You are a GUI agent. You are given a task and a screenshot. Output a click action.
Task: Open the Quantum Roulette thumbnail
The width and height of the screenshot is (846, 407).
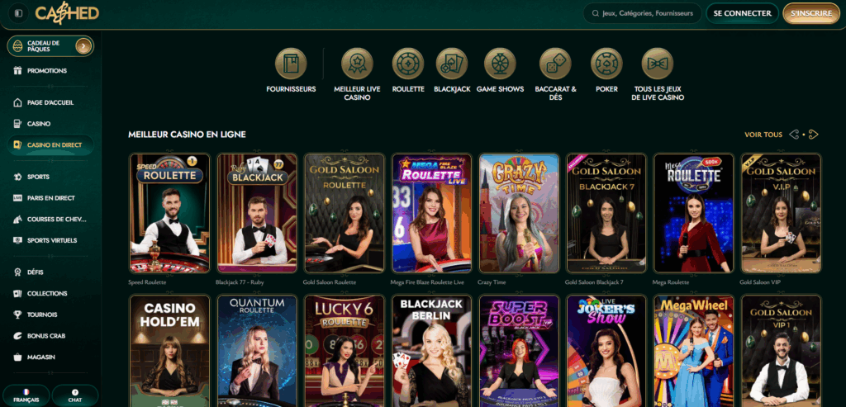pos(257,351)
